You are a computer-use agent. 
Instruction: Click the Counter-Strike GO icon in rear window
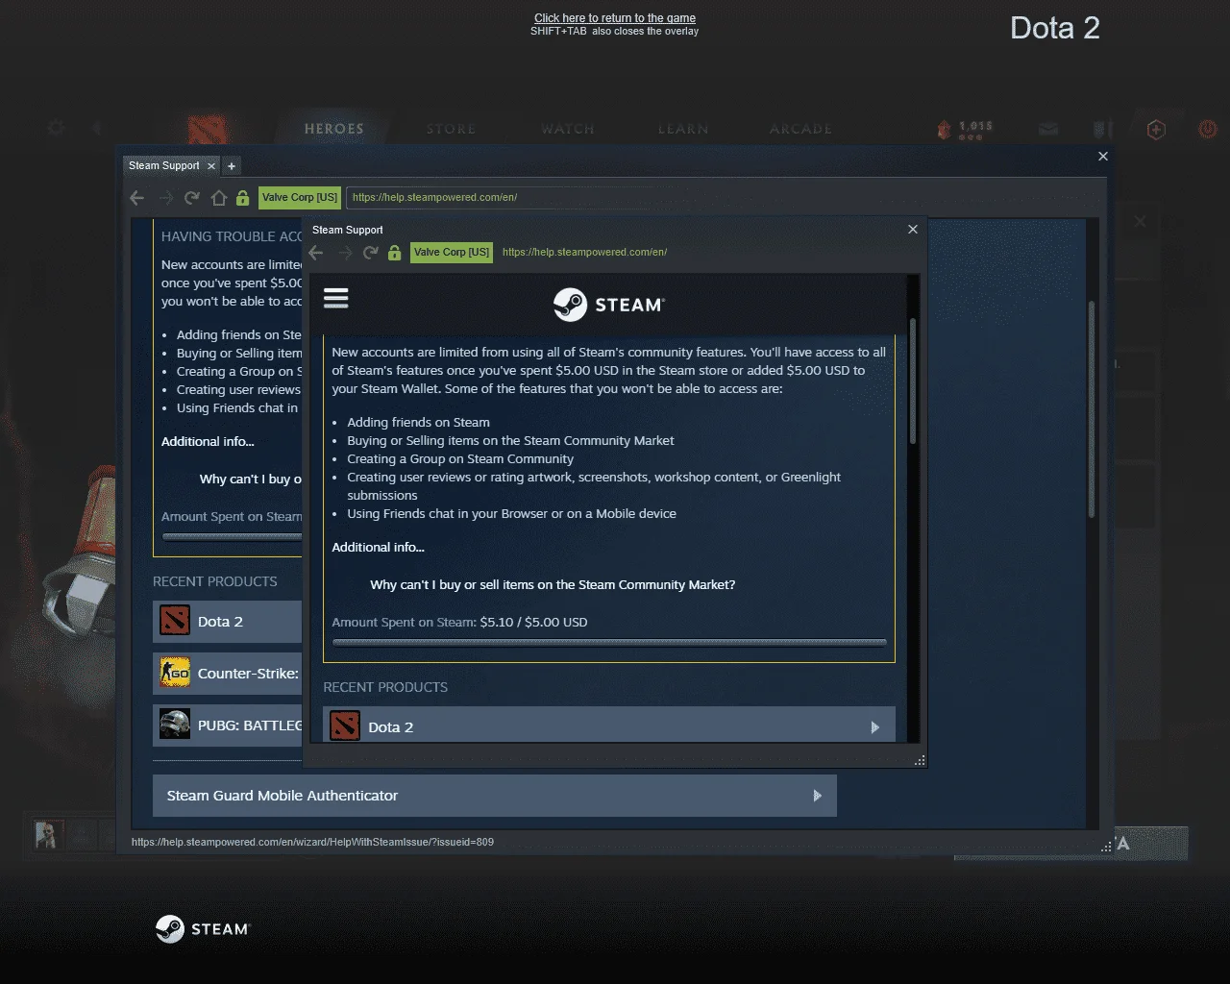[175, 673]
